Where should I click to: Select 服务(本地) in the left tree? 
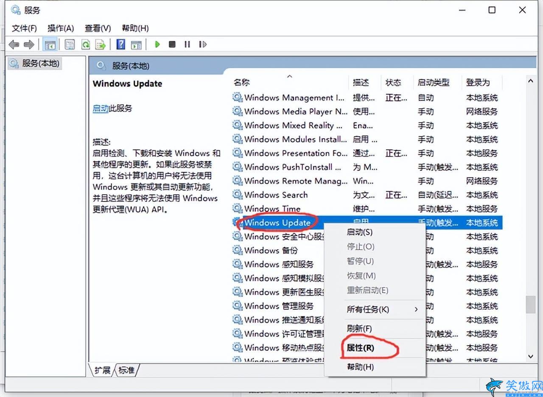[35, 64]
